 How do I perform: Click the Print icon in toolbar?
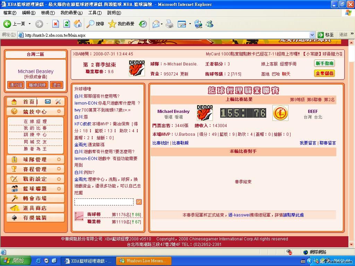point(170,24)
